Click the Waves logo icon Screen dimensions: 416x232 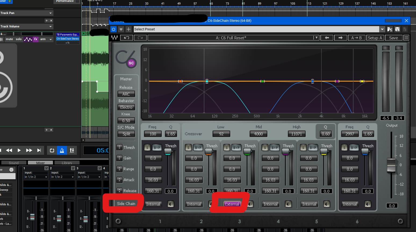[114, 38]
